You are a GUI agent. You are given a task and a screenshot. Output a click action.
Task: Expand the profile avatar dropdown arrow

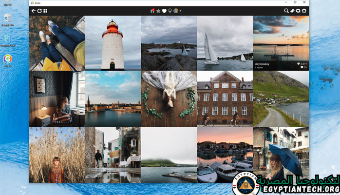[x=180, y=11]
